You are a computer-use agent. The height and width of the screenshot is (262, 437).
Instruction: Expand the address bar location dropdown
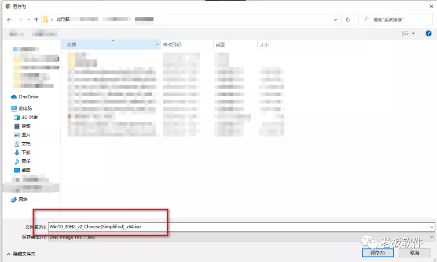(335, 19)
